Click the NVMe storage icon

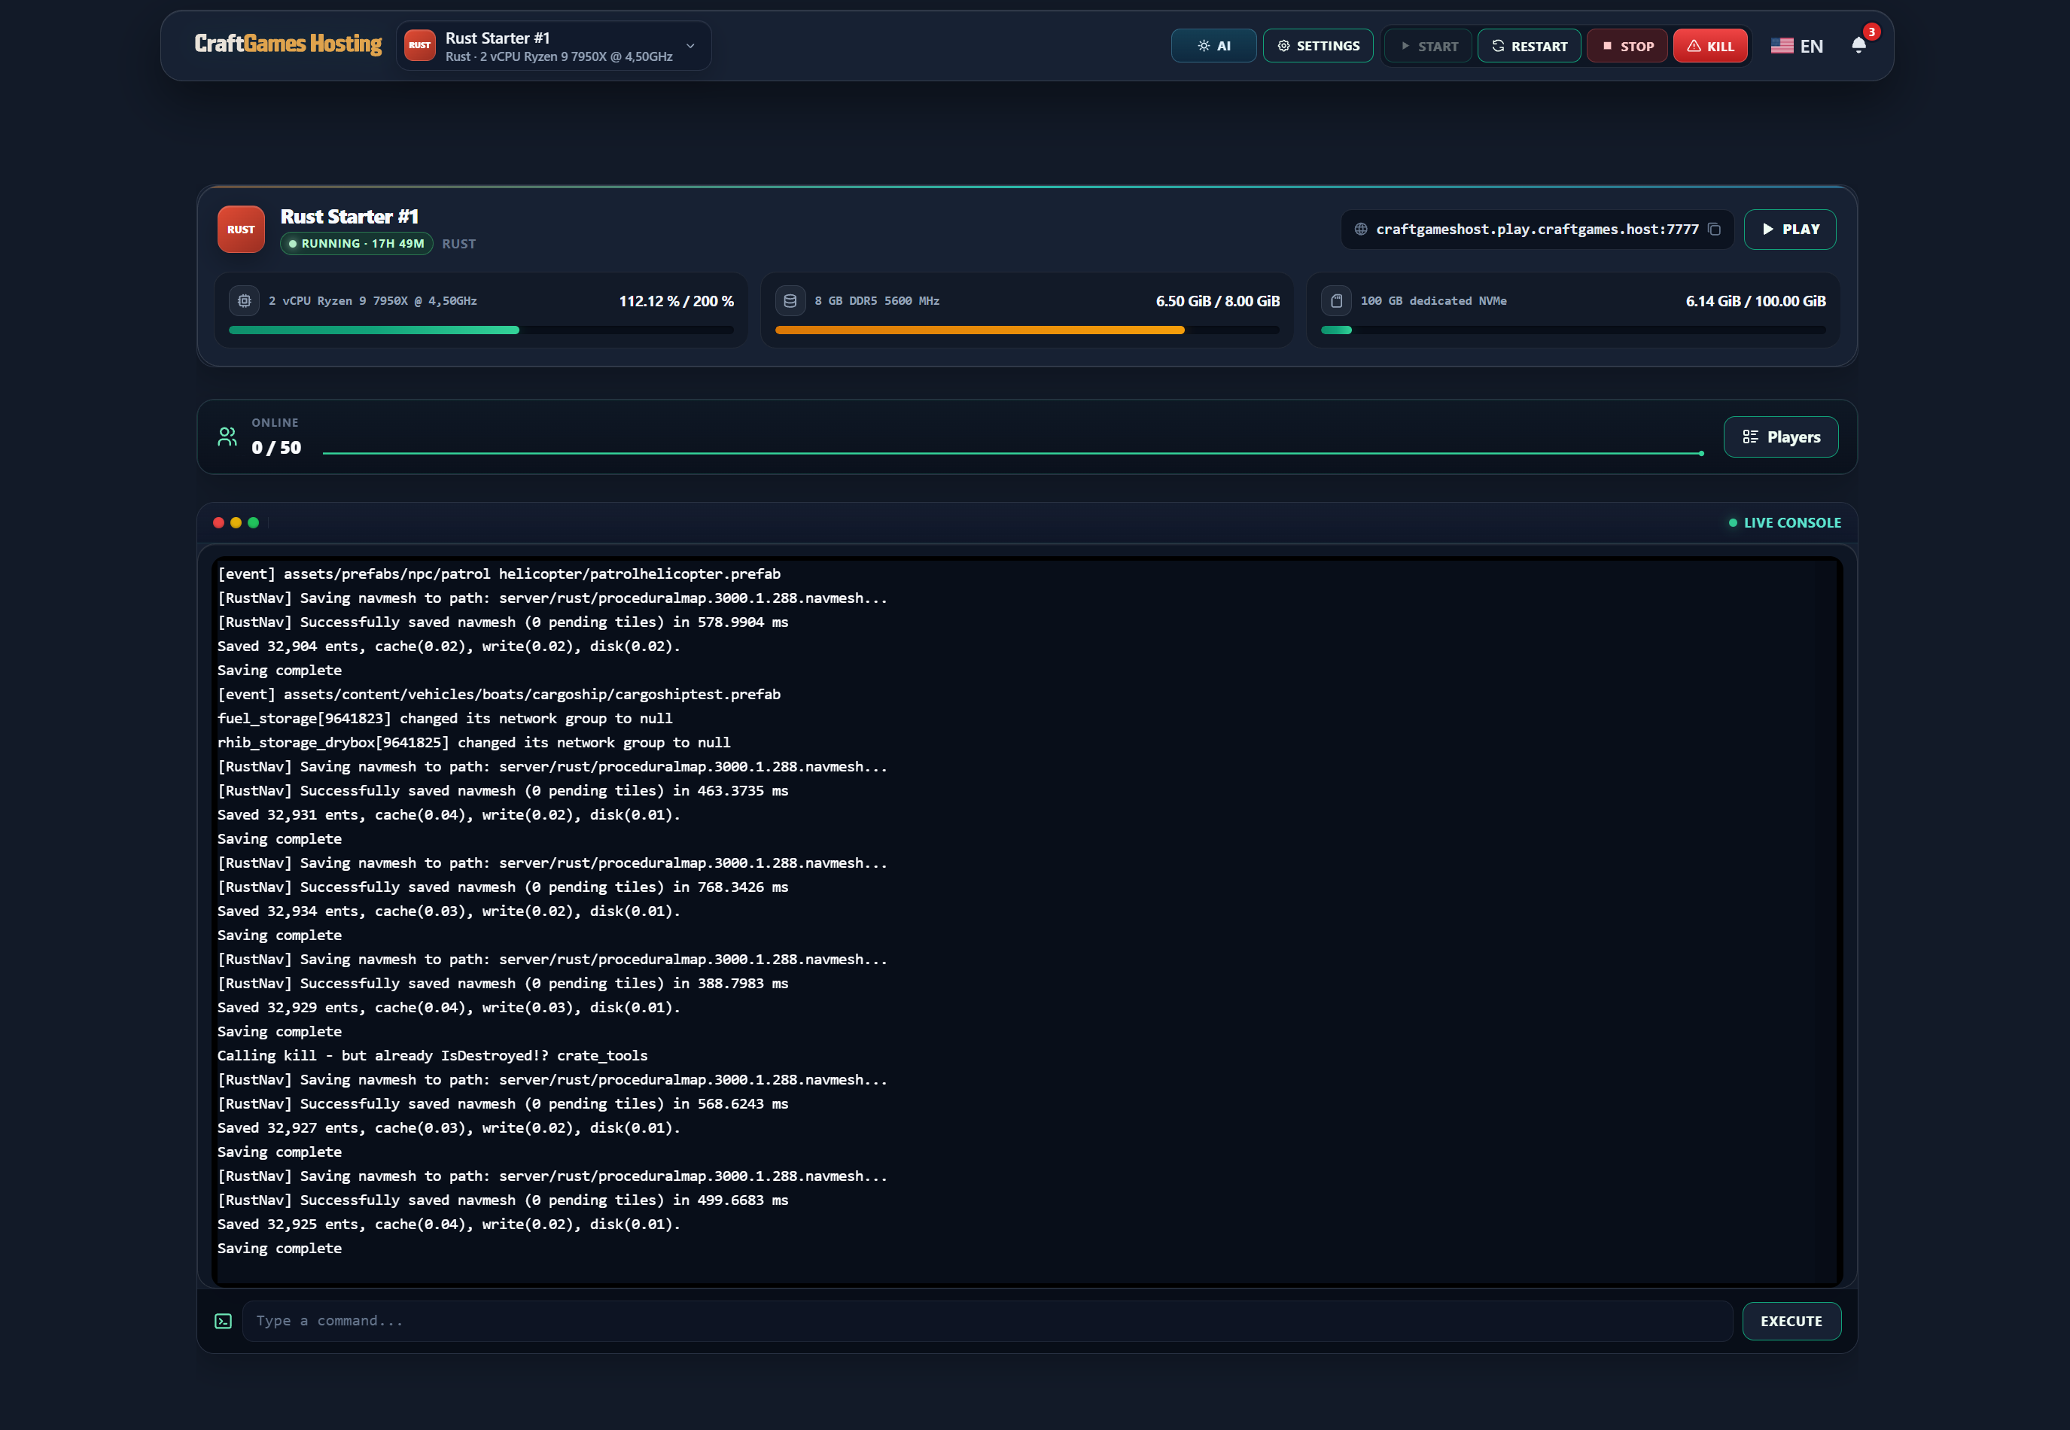point(1336,301)
